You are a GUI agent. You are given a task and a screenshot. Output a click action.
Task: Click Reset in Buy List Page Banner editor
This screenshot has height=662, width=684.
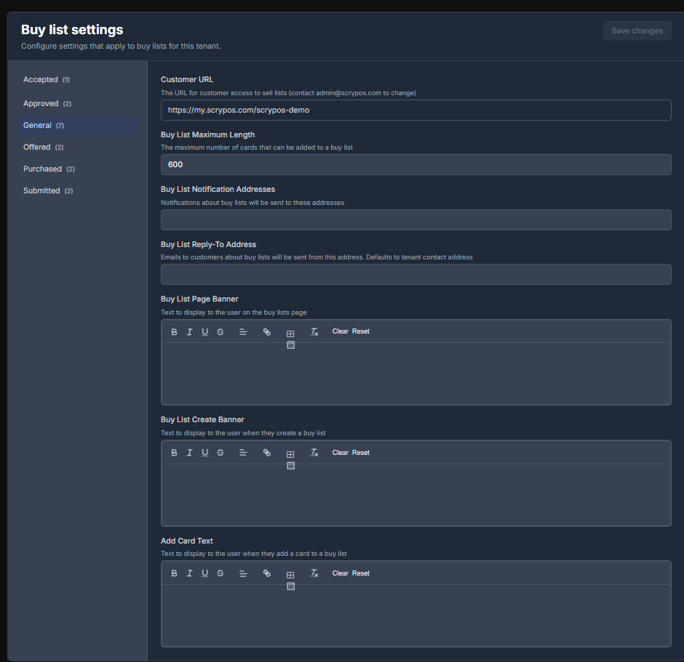click(361, 331)
